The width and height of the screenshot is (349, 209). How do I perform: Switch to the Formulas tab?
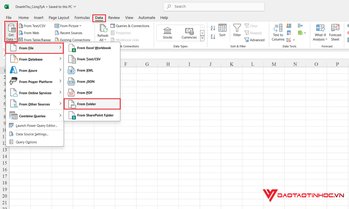82,18
